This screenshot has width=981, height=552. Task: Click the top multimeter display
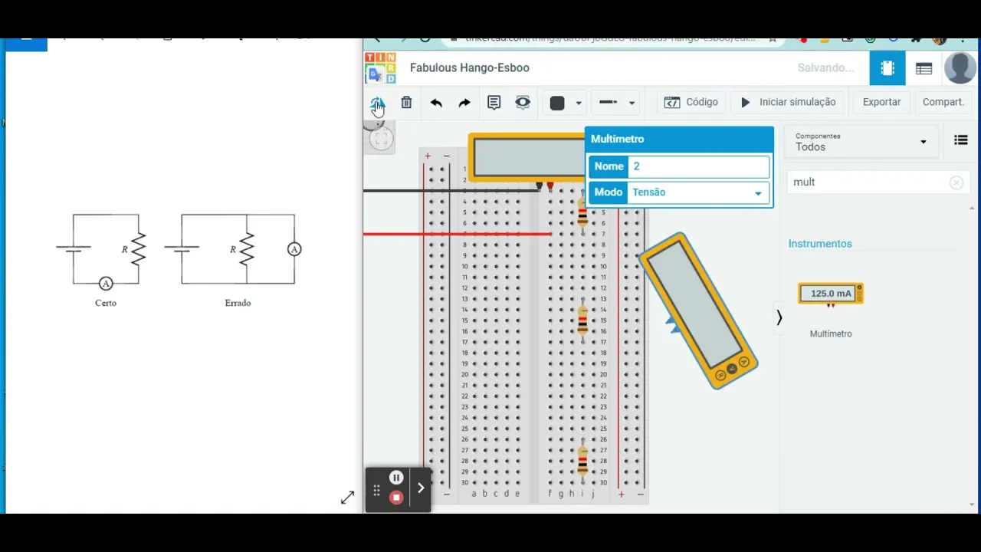[x=529, y=157]
